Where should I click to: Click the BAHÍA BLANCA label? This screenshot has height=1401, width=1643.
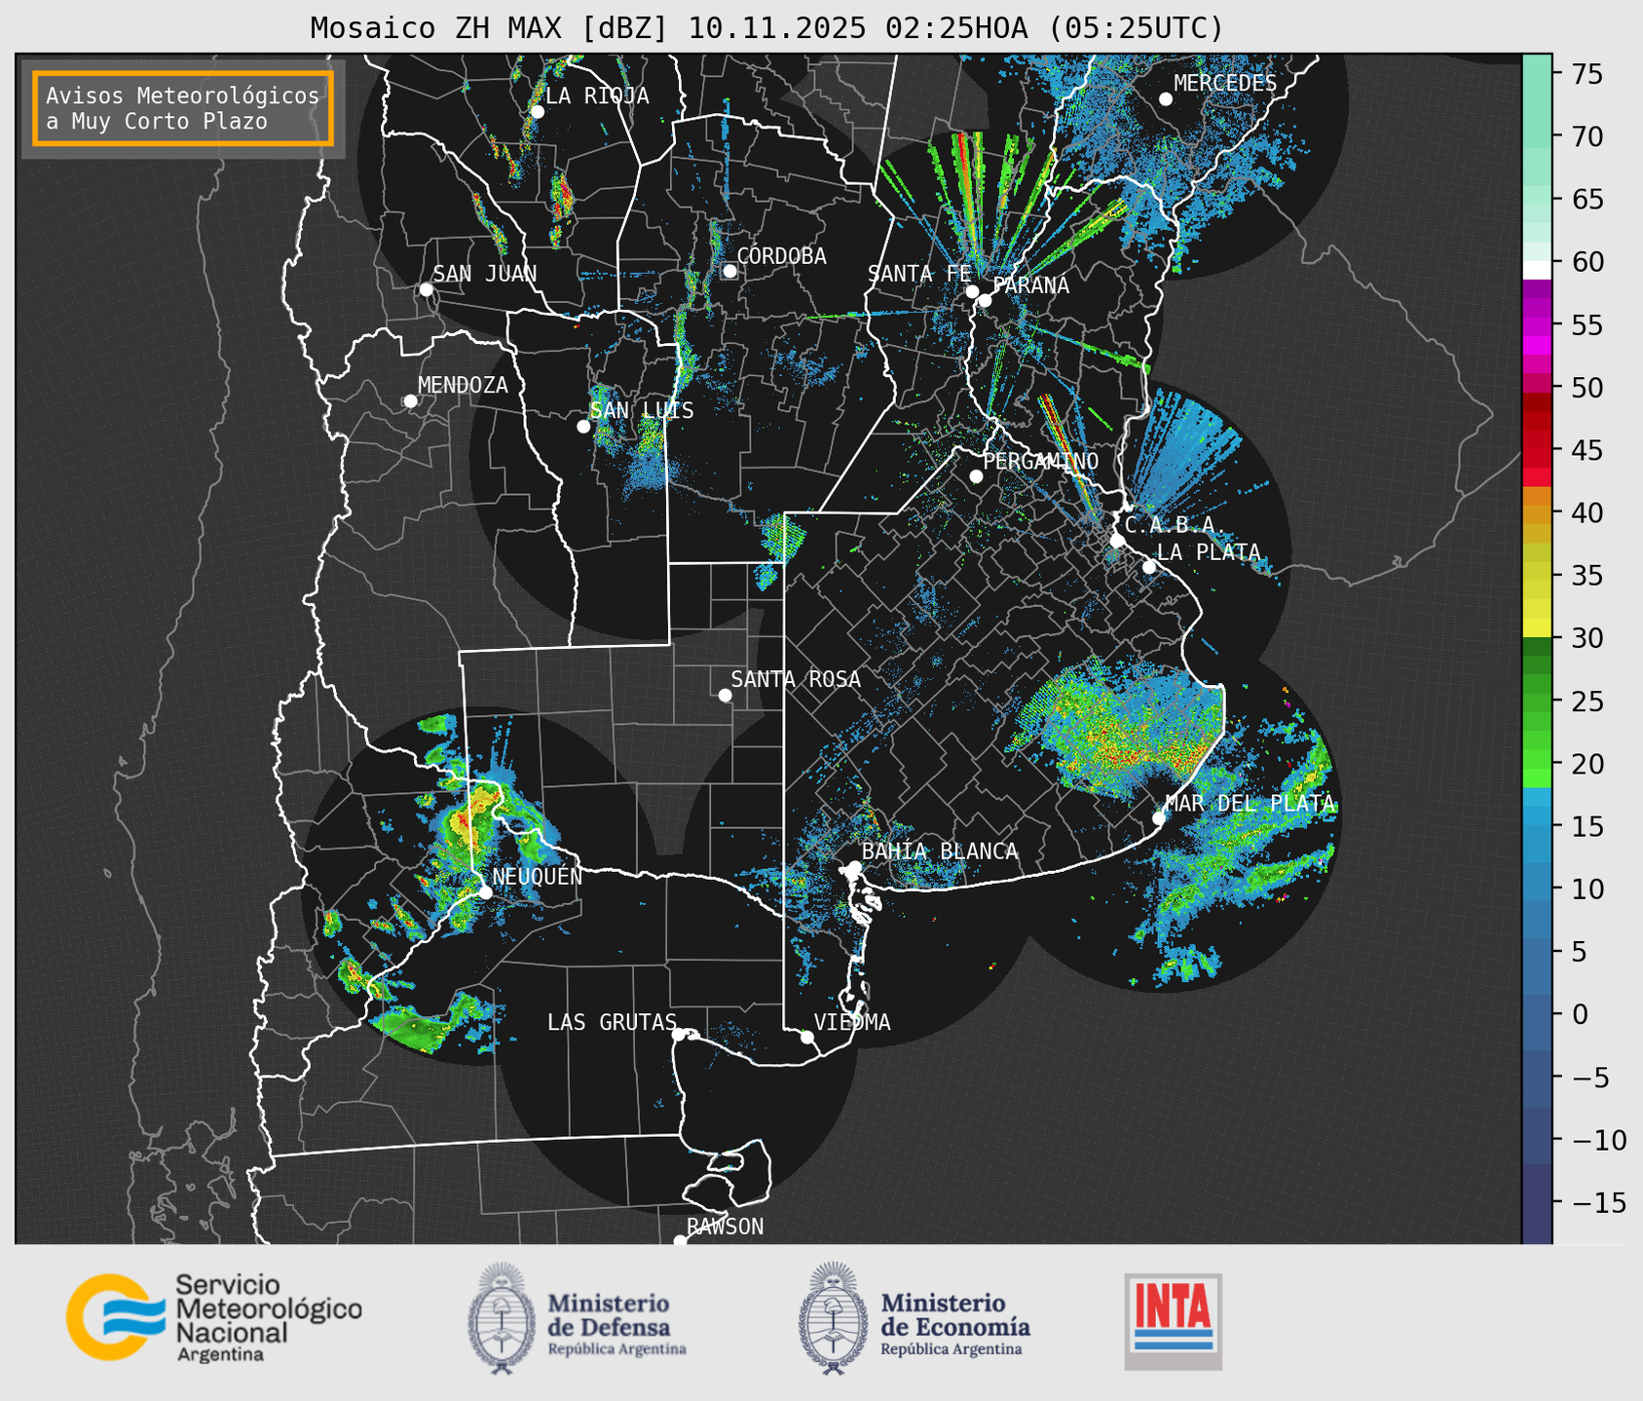940,852
